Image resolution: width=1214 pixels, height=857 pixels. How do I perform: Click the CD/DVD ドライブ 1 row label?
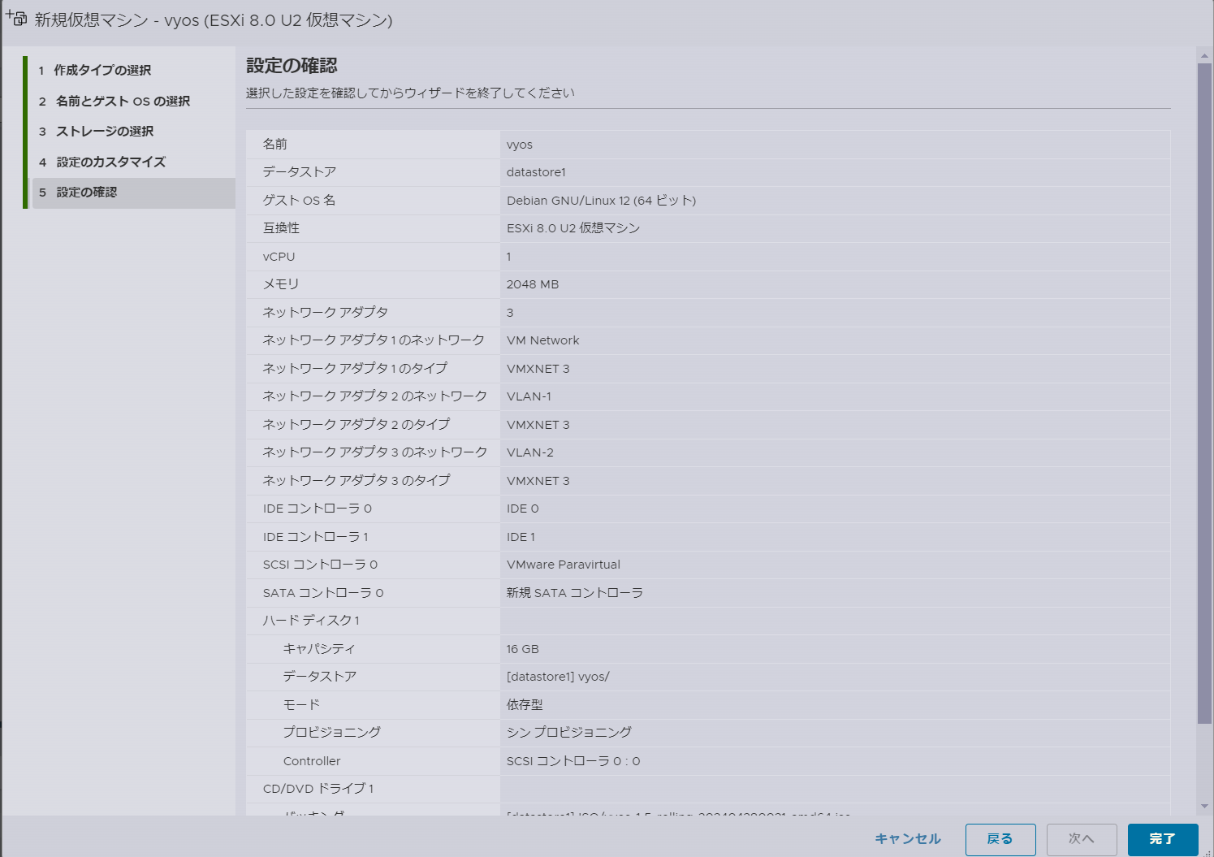coord(318,789)
